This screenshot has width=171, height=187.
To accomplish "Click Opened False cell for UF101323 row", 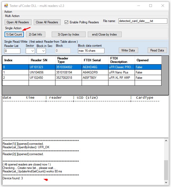I will click(148, 67).
